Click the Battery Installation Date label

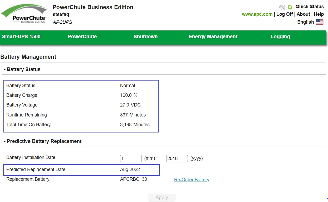[x=31, y=157]
